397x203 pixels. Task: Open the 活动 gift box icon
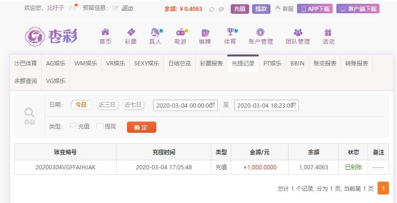click(x=328, y=32)
